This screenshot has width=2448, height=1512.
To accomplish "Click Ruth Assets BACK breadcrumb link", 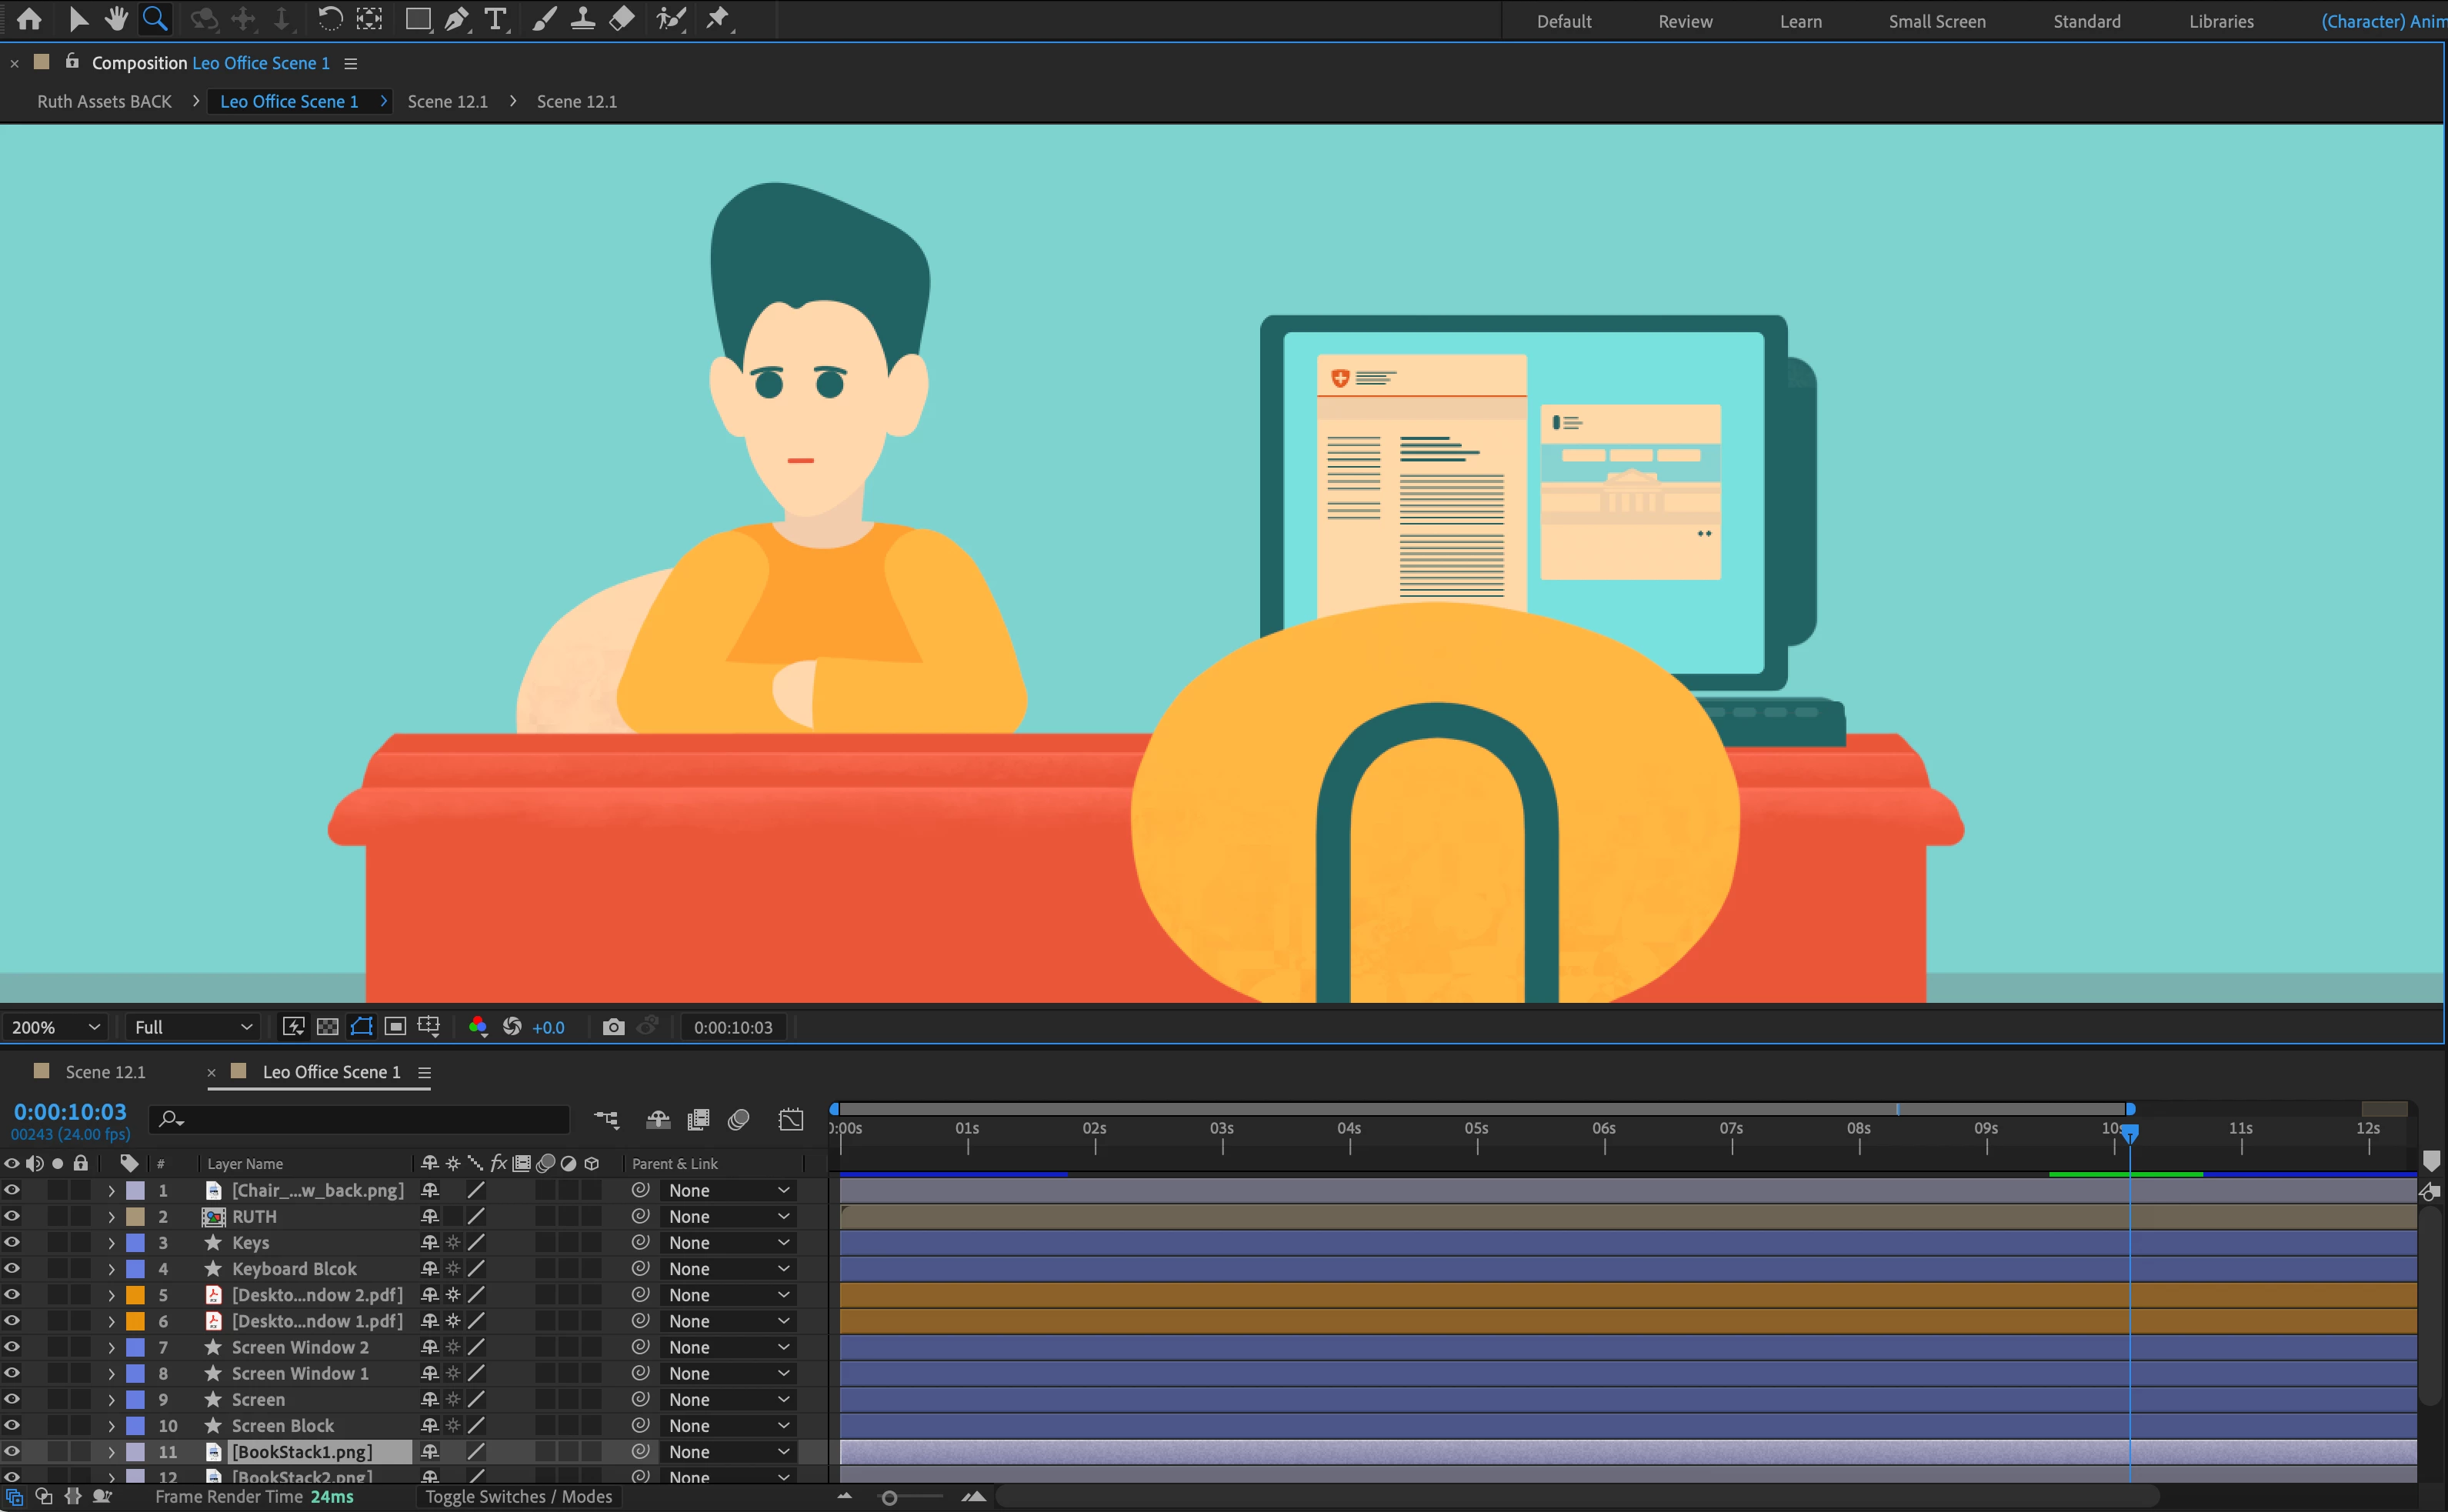I will click(104, 101).
